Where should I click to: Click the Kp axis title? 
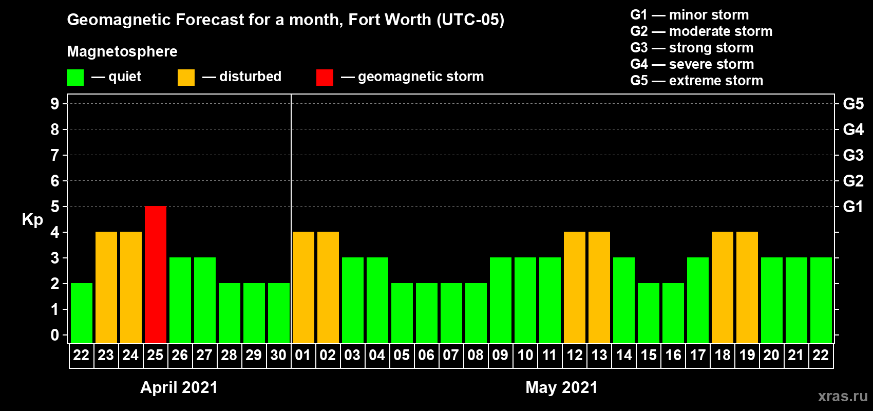pyautogui.click(x=32, y=219)
